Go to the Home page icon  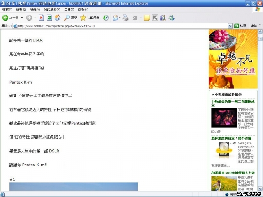click(58, 18)
